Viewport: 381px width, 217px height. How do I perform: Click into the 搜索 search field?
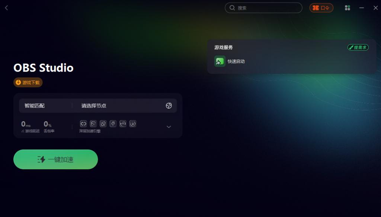click(264, 8)
